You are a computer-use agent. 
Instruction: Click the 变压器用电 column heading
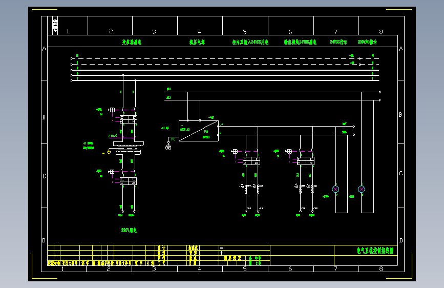coord(132,42)
